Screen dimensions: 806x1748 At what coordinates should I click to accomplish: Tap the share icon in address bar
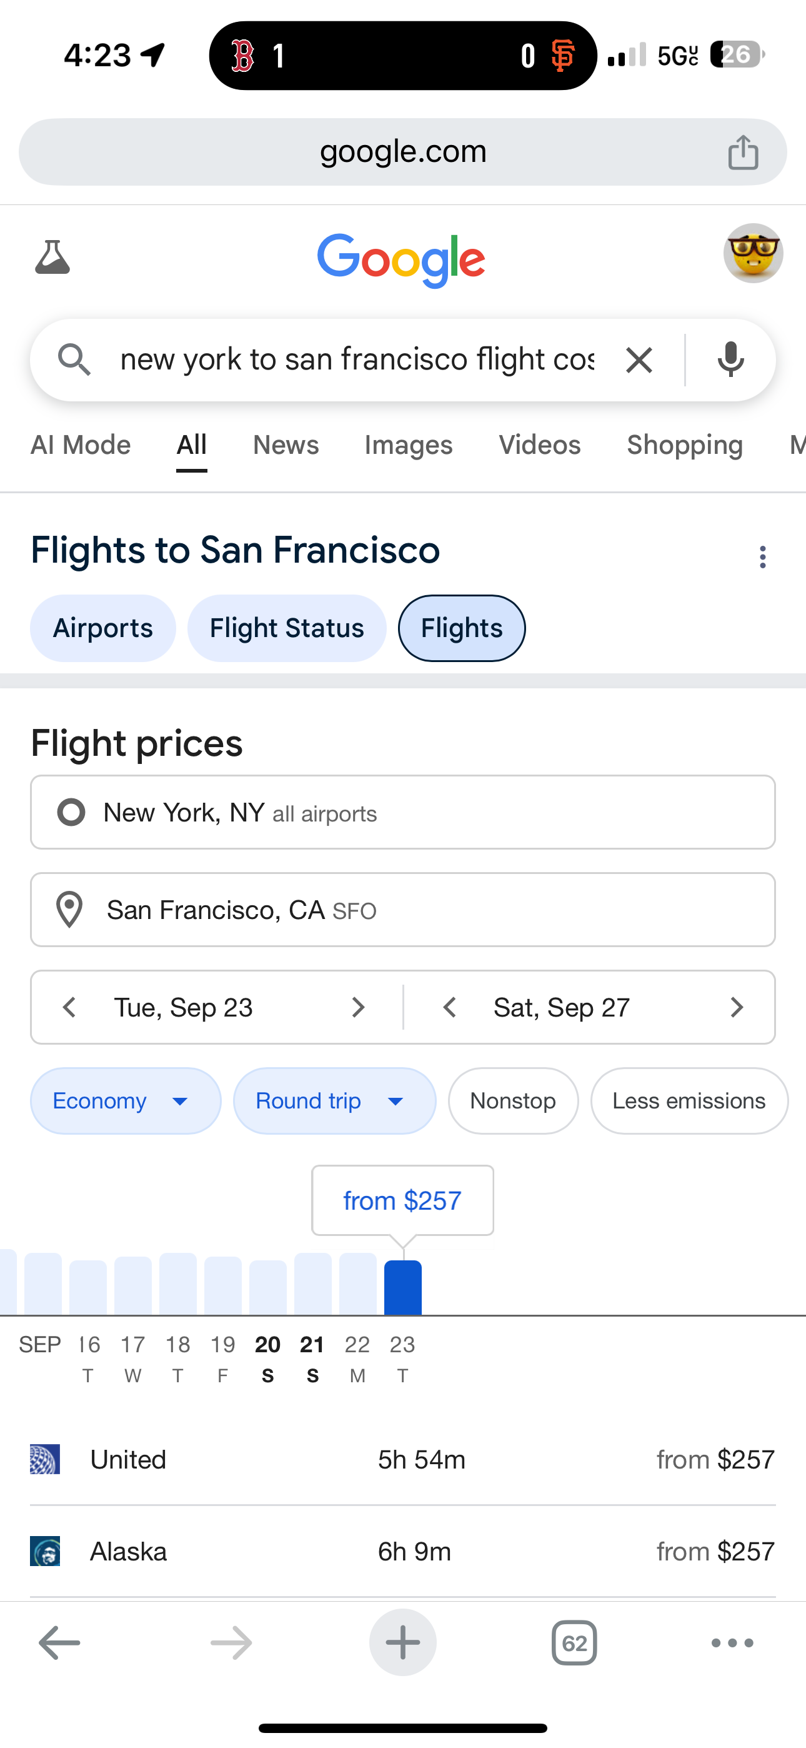[x=743, y=152]
